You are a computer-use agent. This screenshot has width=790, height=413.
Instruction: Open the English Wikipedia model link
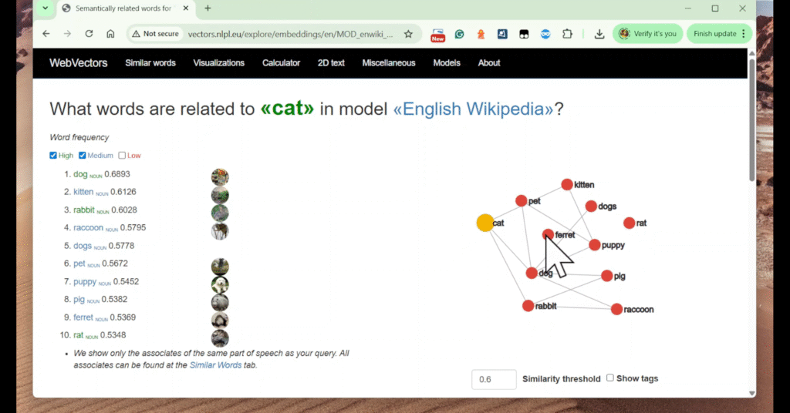pyautogui.click(x=473, y=109)
